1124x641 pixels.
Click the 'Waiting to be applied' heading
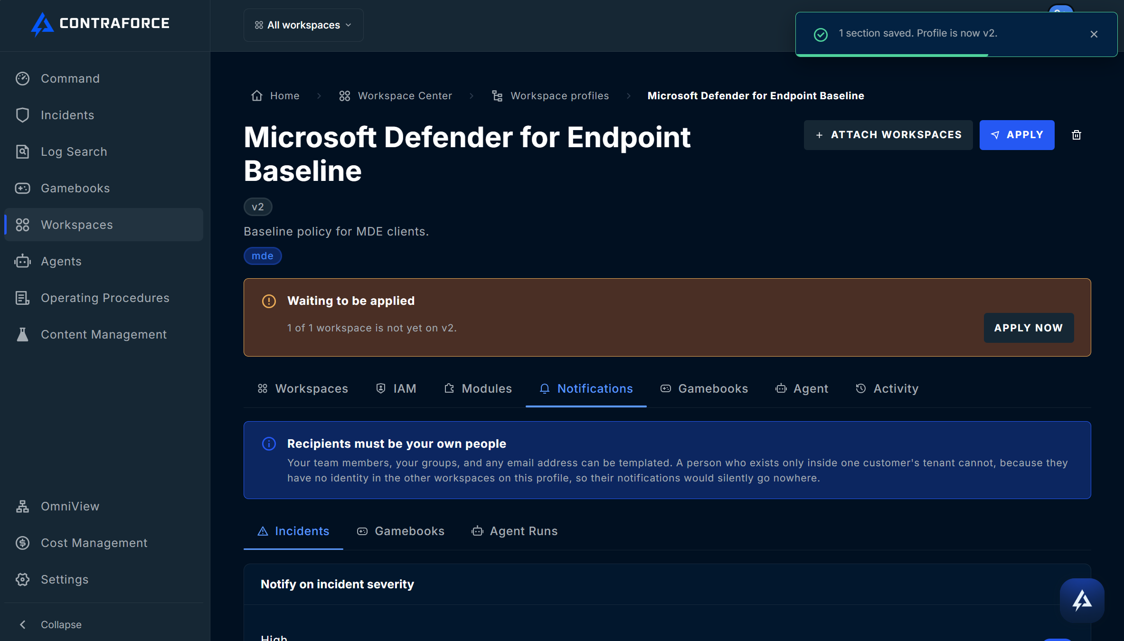pos(351,301)
